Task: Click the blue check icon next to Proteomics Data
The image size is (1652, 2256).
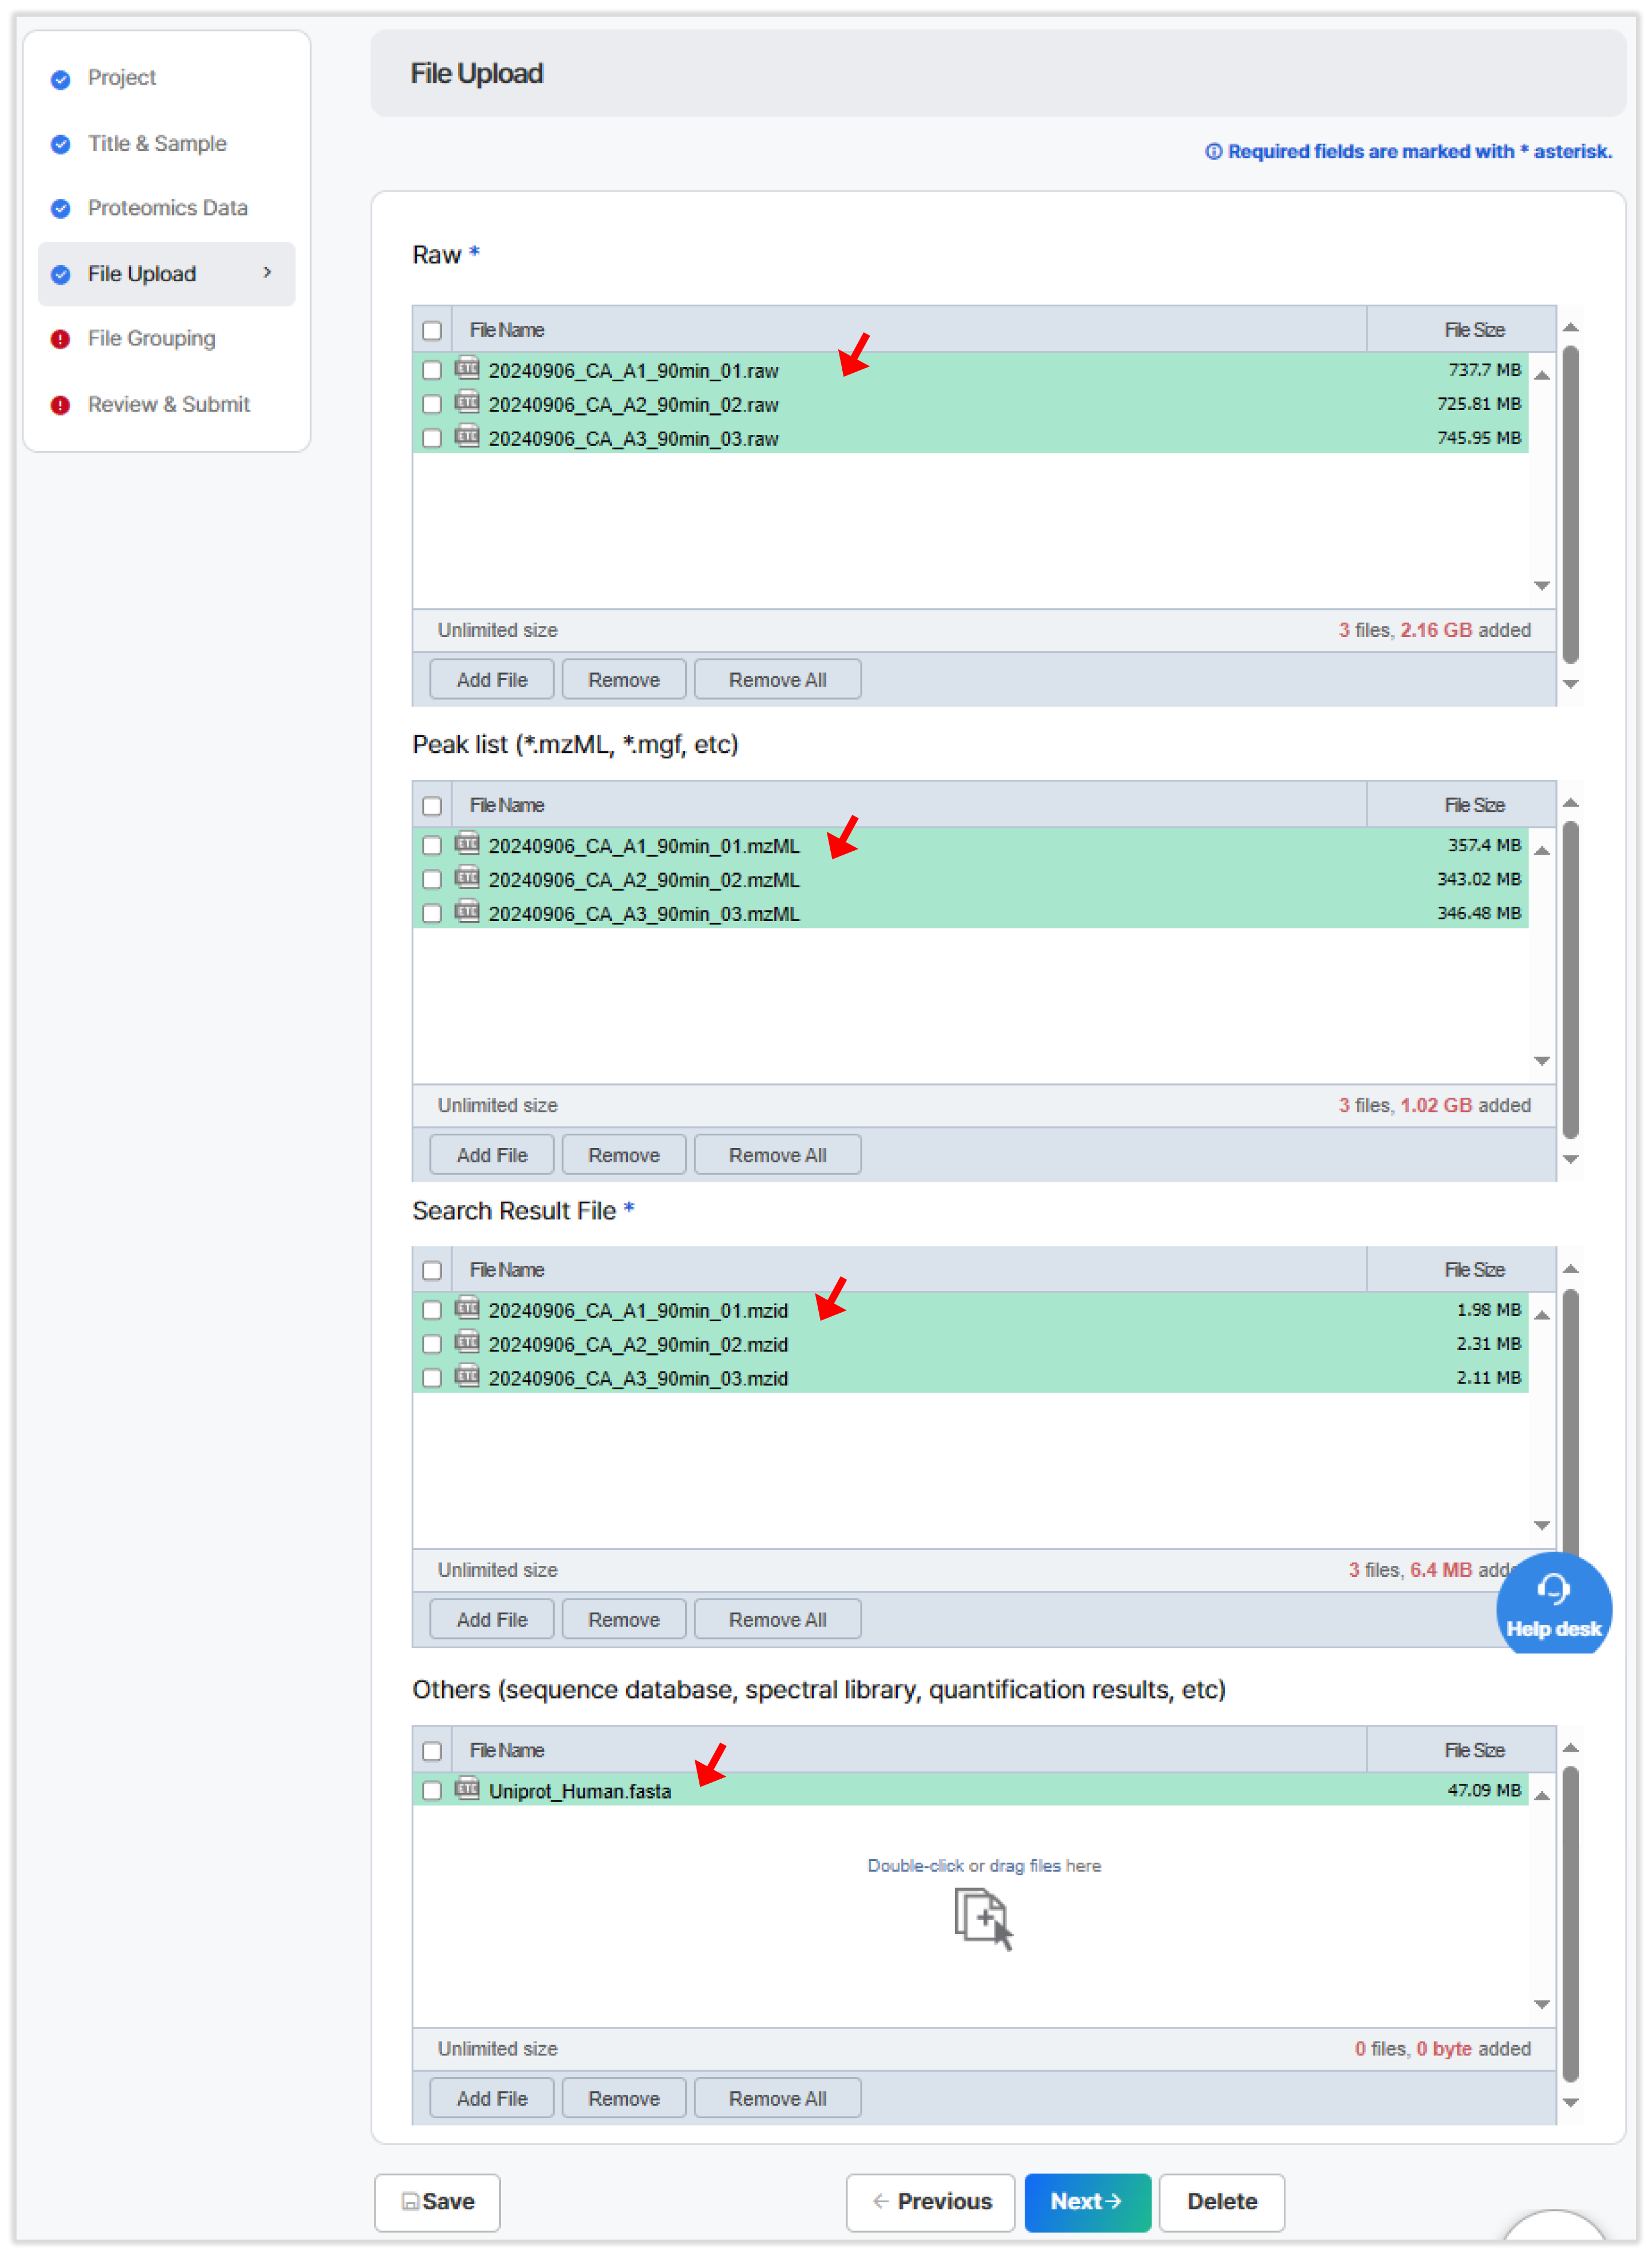Action: point(60,209)
